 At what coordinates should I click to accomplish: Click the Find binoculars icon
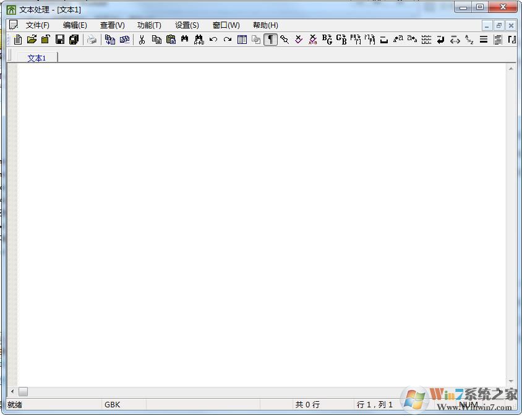tap(184, 40)
